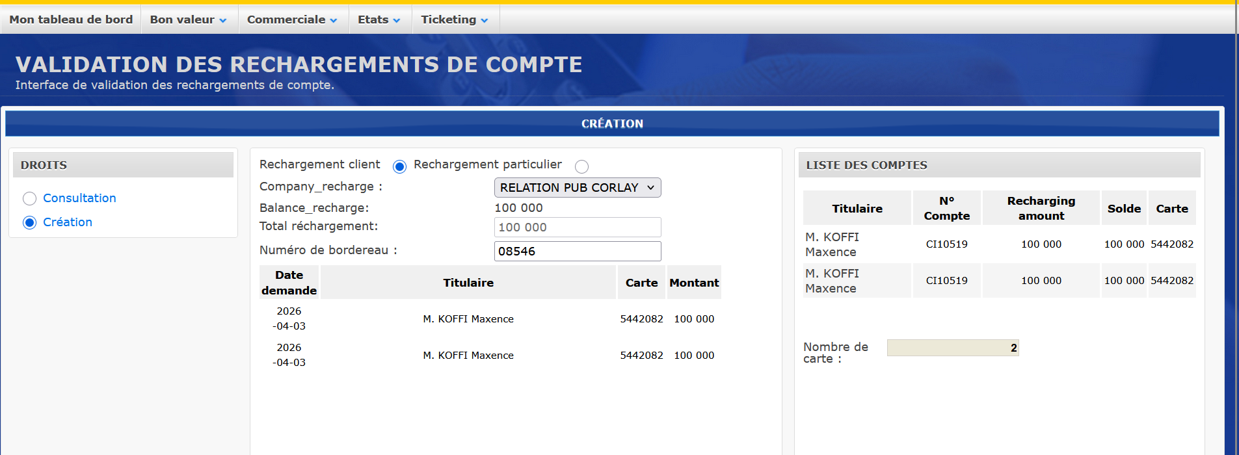Click the Consultation link text
This screenshot has width=1239, height=455.
[x=79, y=198]
